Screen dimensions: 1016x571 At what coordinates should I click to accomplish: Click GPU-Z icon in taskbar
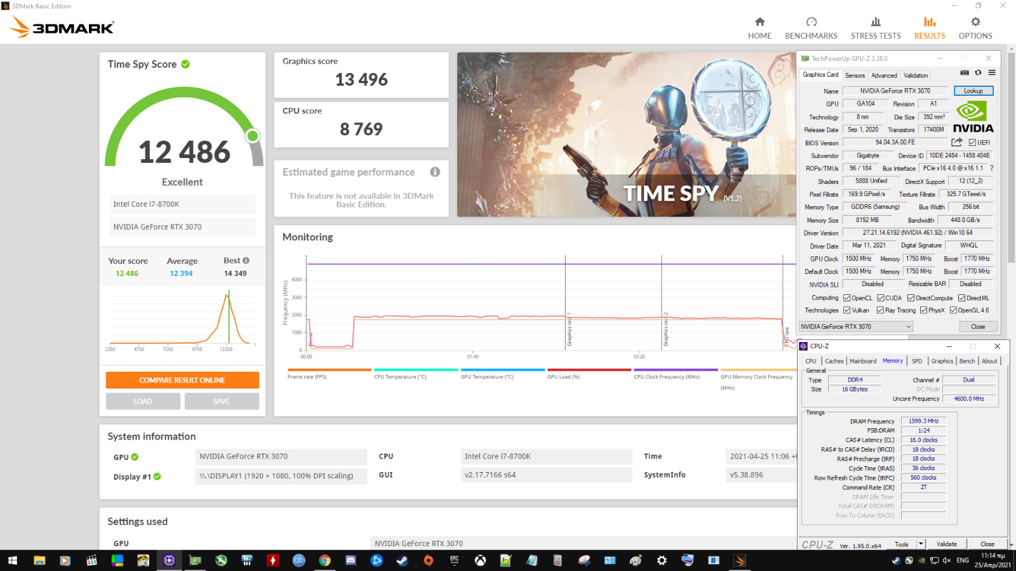pyautogui.click(x=195, y=560)
